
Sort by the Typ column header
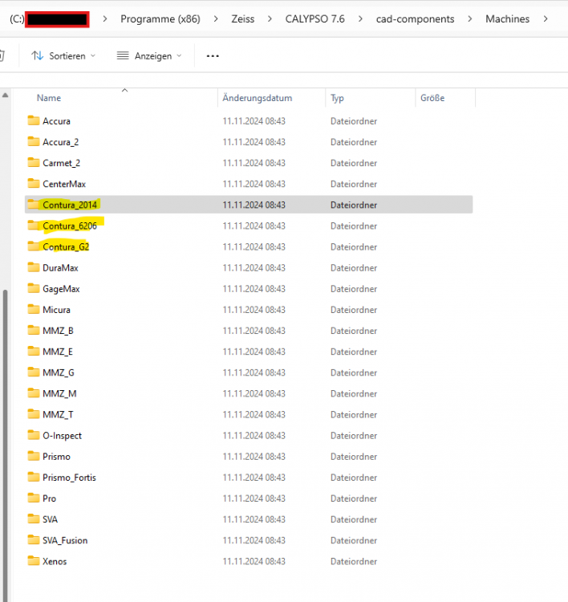[337, 98]
